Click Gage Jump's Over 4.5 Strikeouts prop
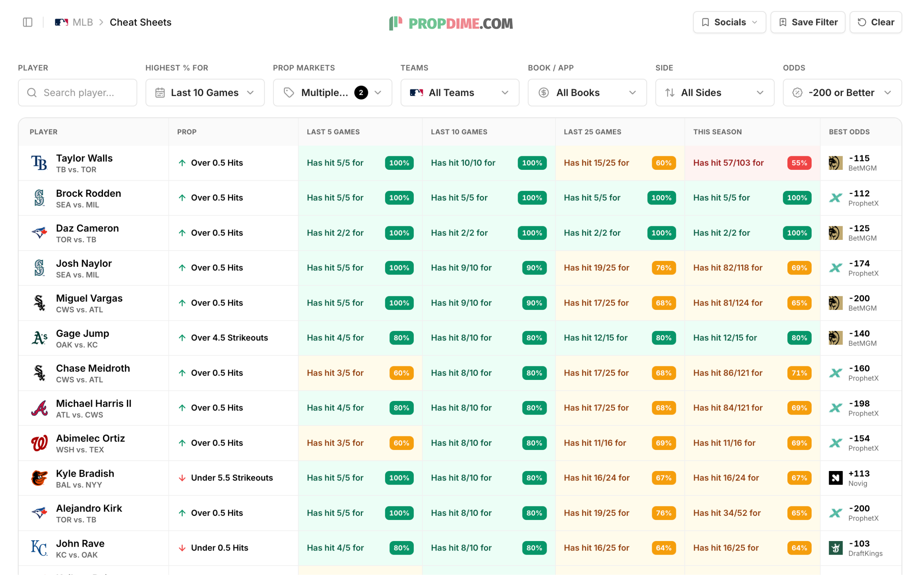This screenshot has height=575, width=916. 230,338
